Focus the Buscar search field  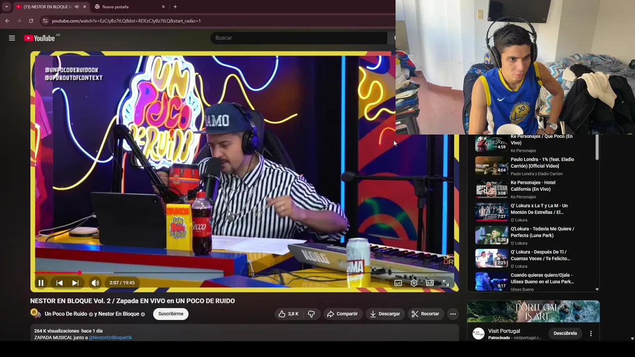[x=299, y=38]
